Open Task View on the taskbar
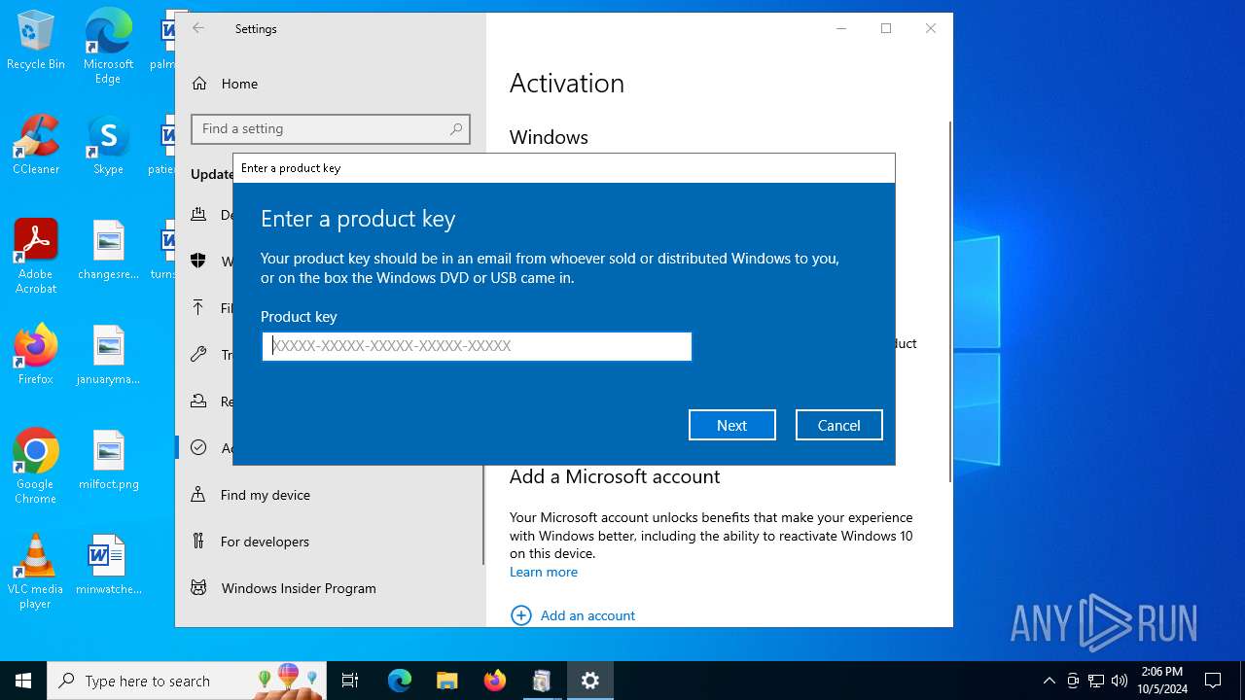The height and width of the screenshot is (700, 1245). [350, 681]
